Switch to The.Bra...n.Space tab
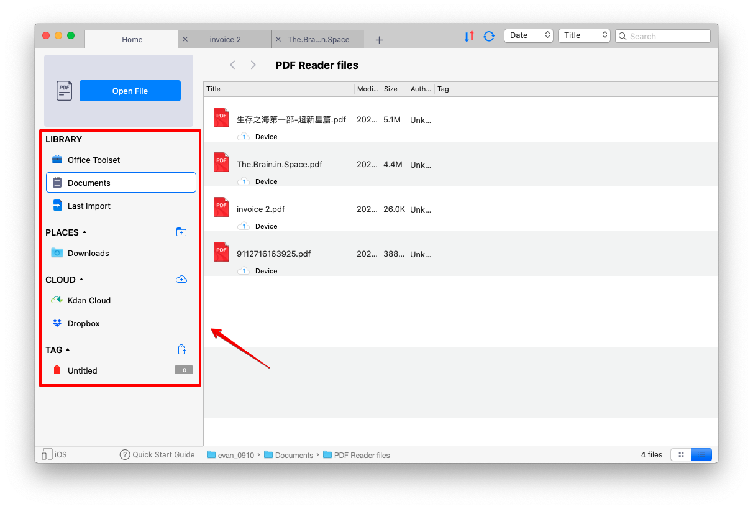The image size is (753, 509). 318,39
